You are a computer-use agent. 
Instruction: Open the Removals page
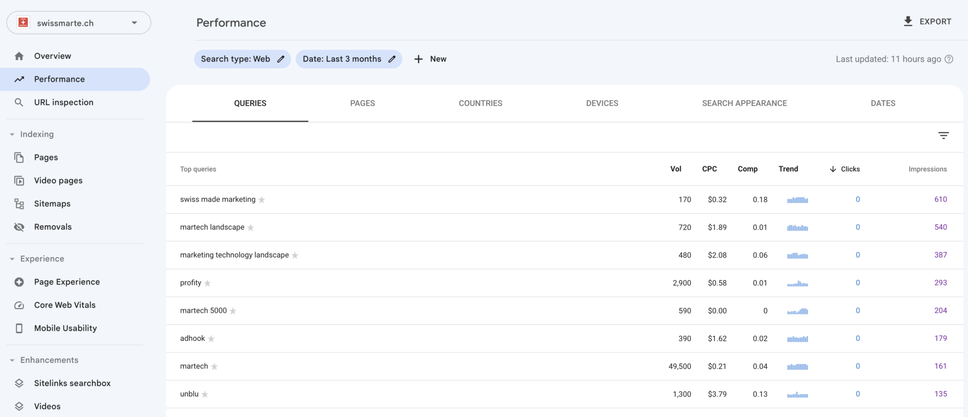coord(53,227)
